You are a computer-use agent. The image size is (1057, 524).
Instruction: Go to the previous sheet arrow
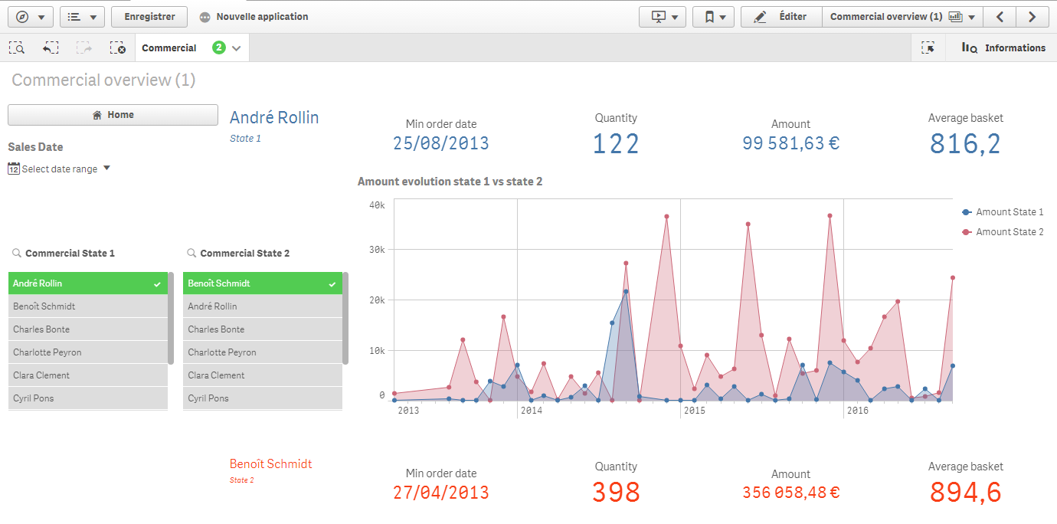point(1000,16)
